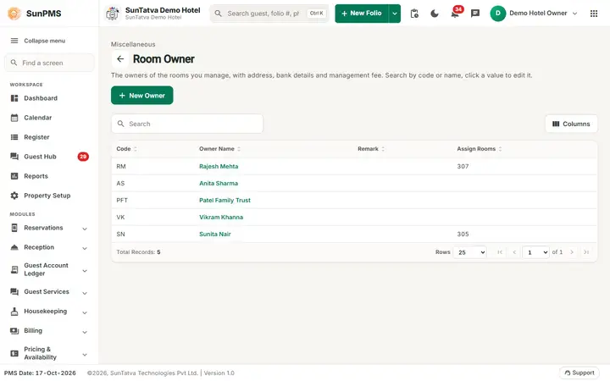Screen dimensions: 610x381
Task: Open Demo Hotel Owner user menu chevron
Action: 575,14
